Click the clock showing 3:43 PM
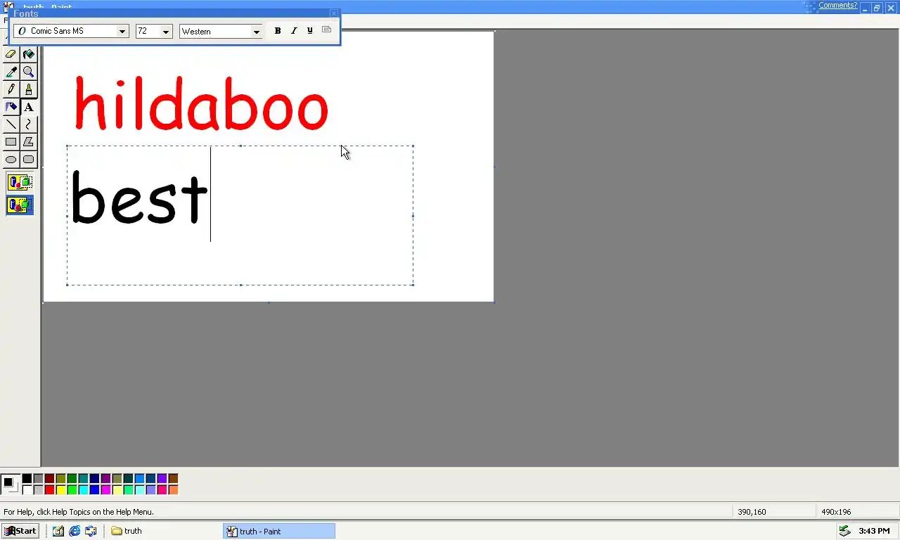 (x=874, y=531)
